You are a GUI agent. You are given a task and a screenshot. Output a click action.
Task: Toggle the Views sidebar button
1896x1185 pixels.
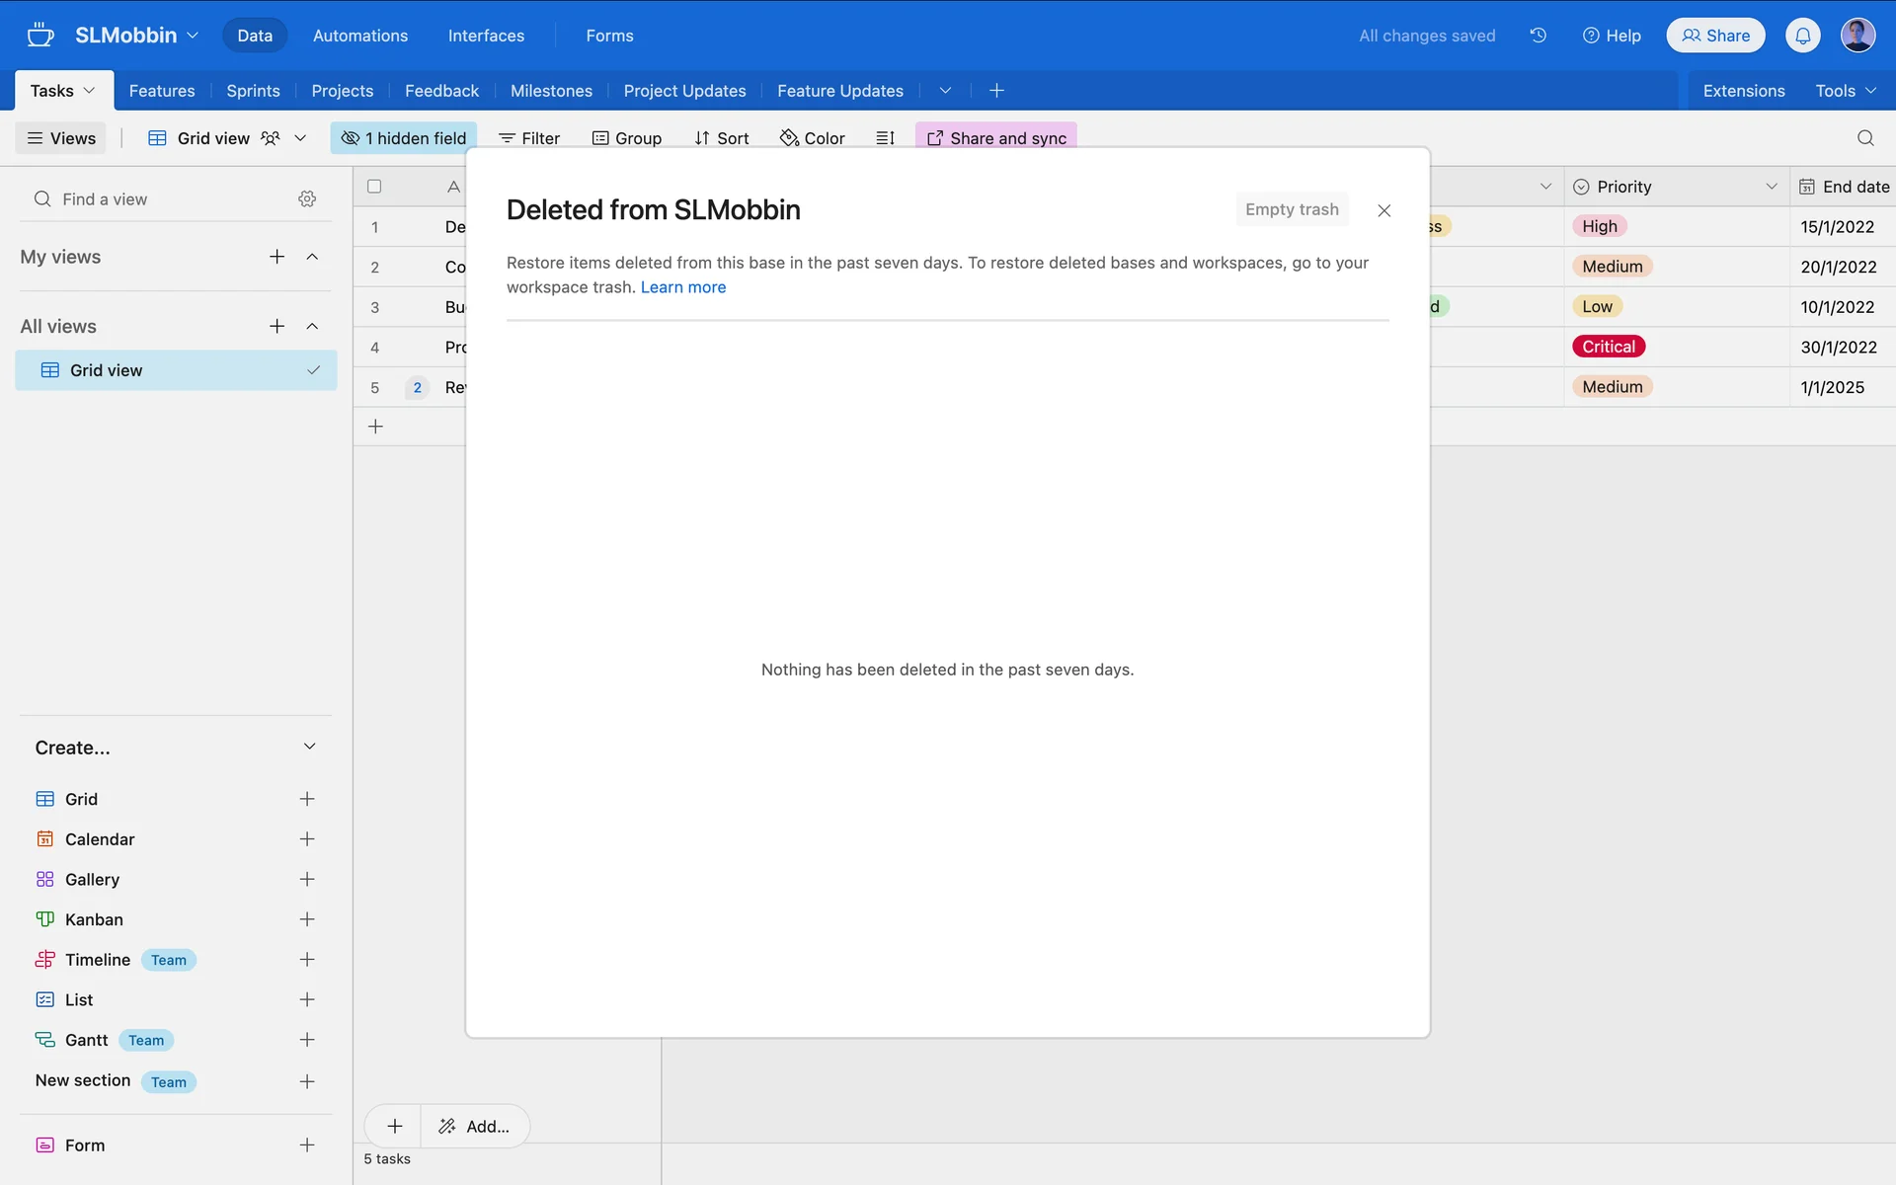tap(61, 138)
